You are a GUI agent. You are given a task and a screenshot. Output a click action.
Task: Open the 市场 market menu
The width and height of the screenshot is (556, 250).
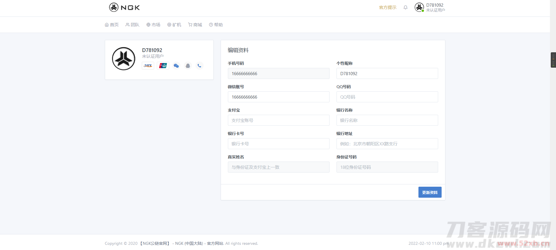(153, 25)
